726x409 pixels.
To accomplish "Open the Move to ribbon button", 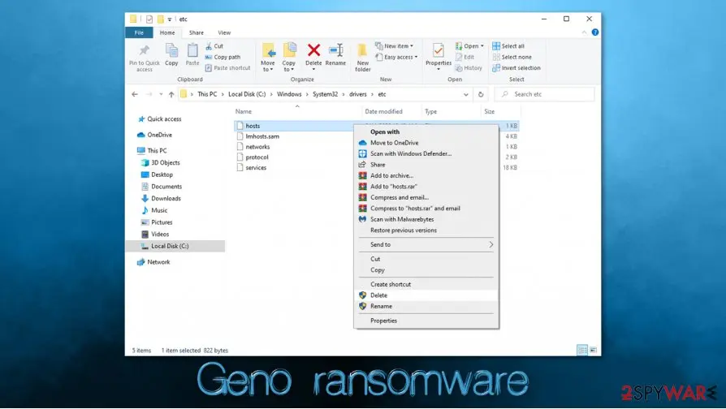I will tap(268, 58).
